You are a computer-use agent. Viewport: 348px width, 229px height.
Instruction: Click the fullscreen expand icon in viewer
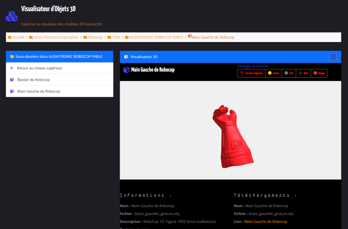(x=333, y=57)
